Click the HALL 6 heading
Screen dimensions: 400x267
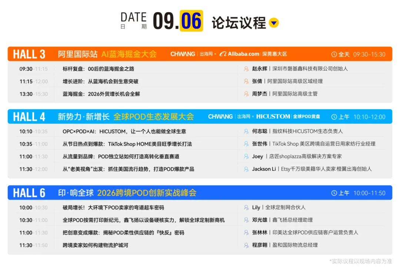click(x=29, y=193)
